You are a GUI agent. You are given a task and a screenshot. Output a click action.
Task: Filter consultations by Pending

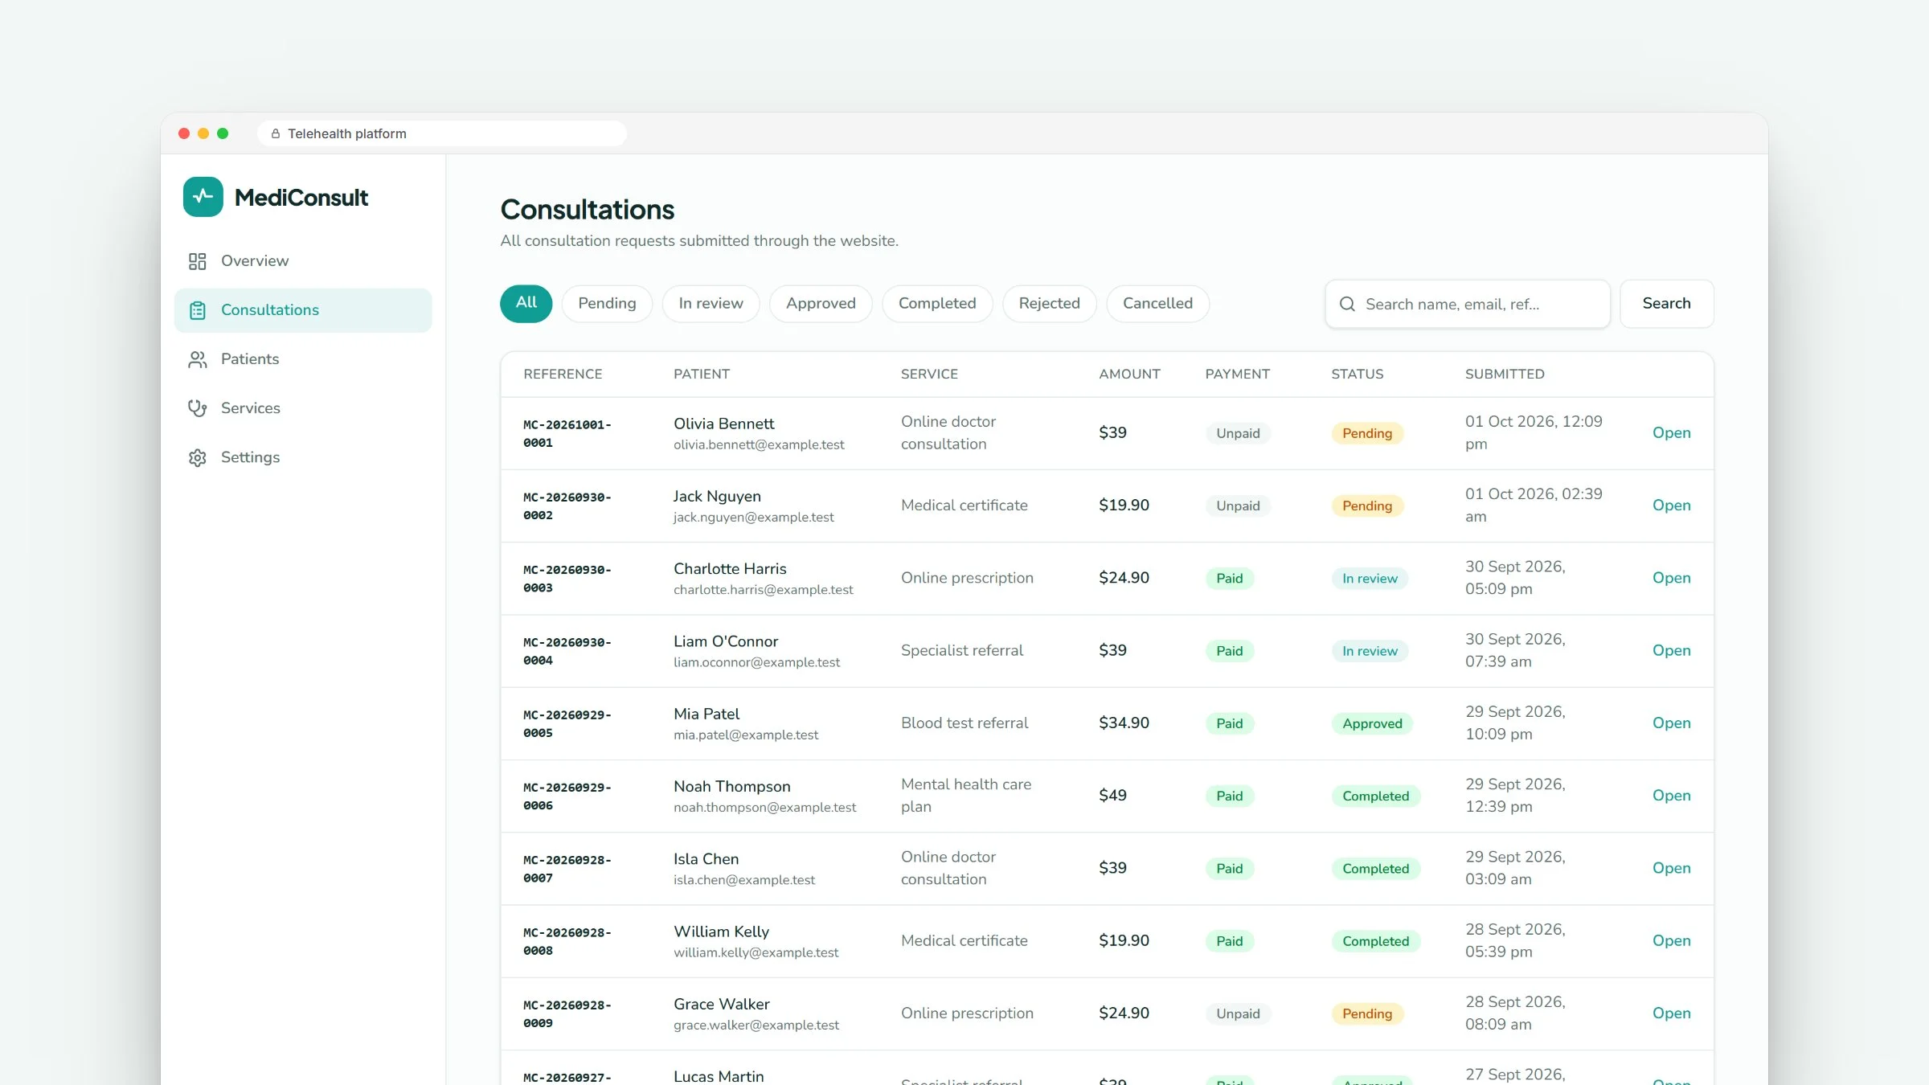click(x=607, y=304)
